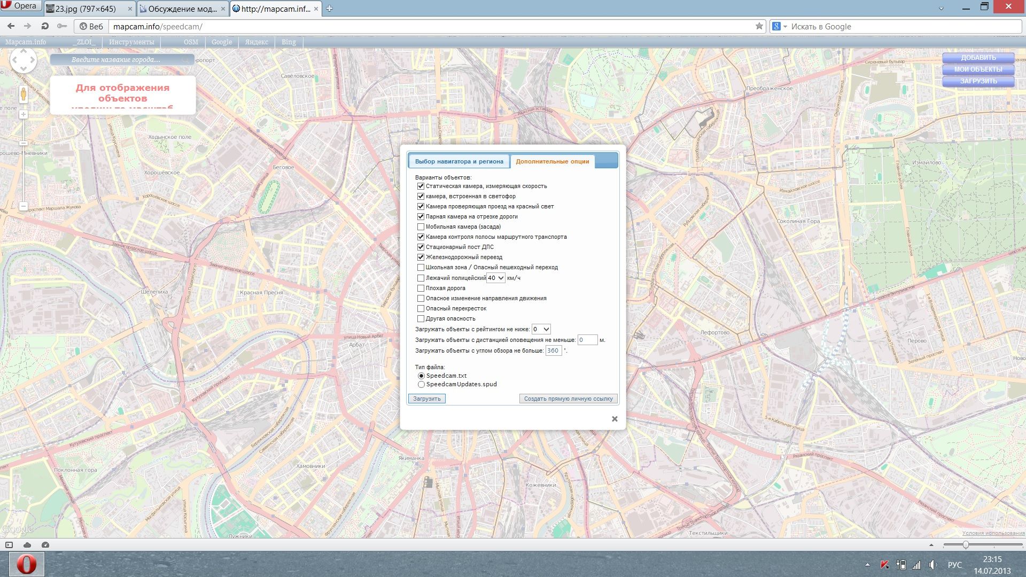Click the Opera icon in taskbar
The height and width of the screenshot is (577, 1026).
[x=26, y=564]
